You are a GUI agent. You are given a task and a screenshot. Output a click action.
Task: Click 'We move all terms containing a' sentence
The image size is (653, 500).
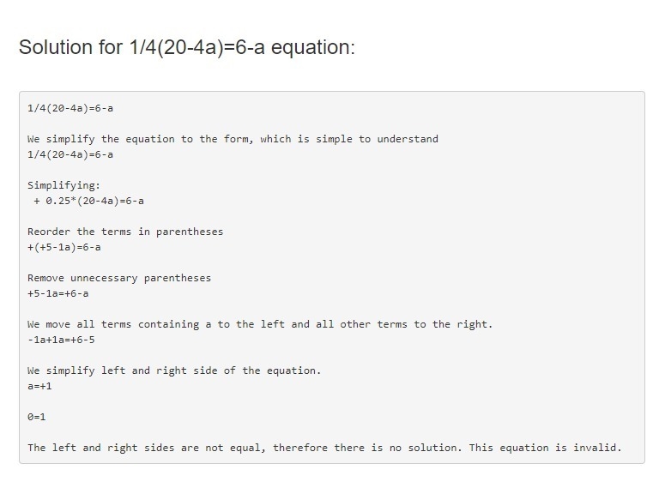click(x=260, y=324)
